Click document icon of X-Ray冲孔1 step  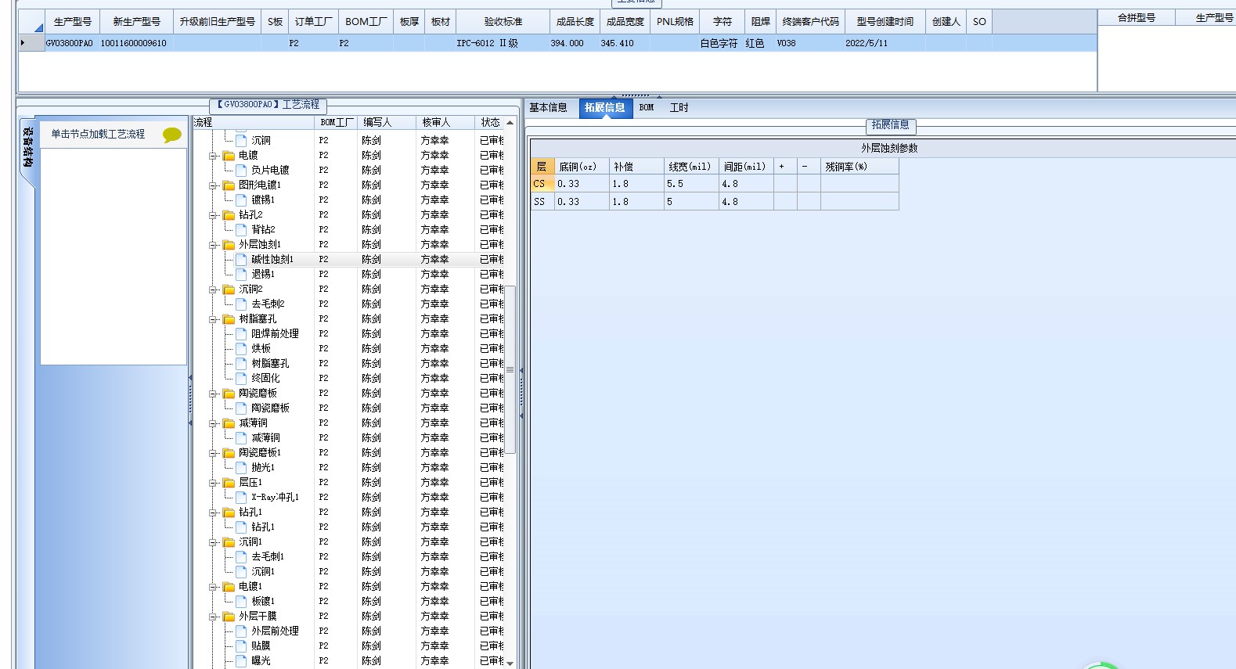click(x=241, y=497)
